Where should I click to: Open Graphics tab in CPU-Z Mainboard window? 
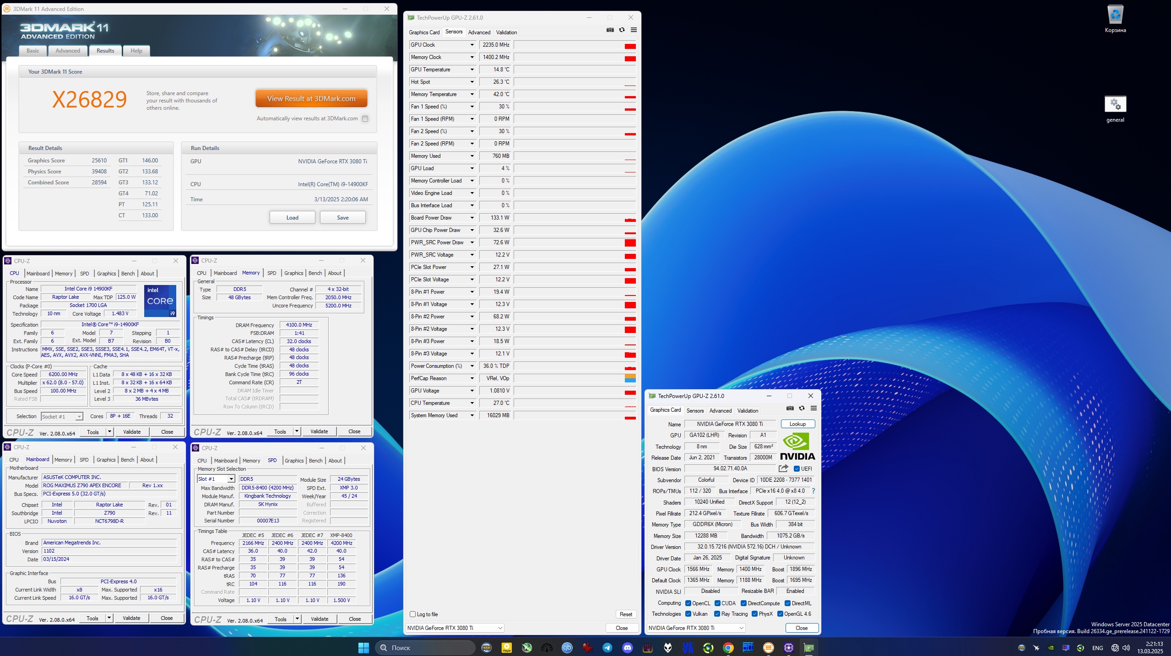coord(106,460)
